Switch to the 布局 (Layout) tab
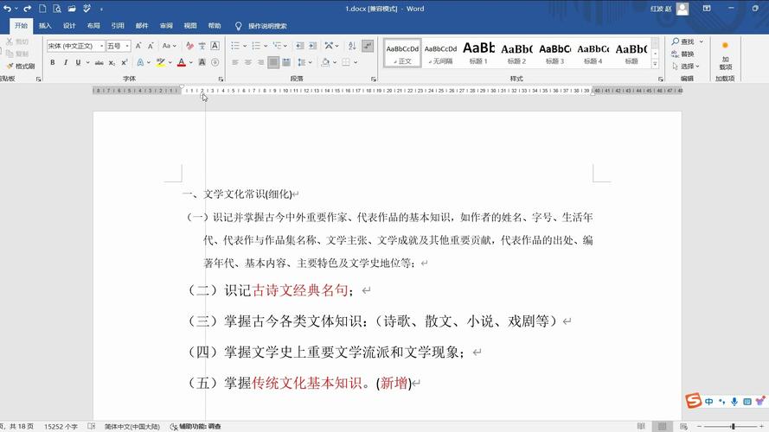769x432 pixels. pyautogui.click(x=93, y=26)
